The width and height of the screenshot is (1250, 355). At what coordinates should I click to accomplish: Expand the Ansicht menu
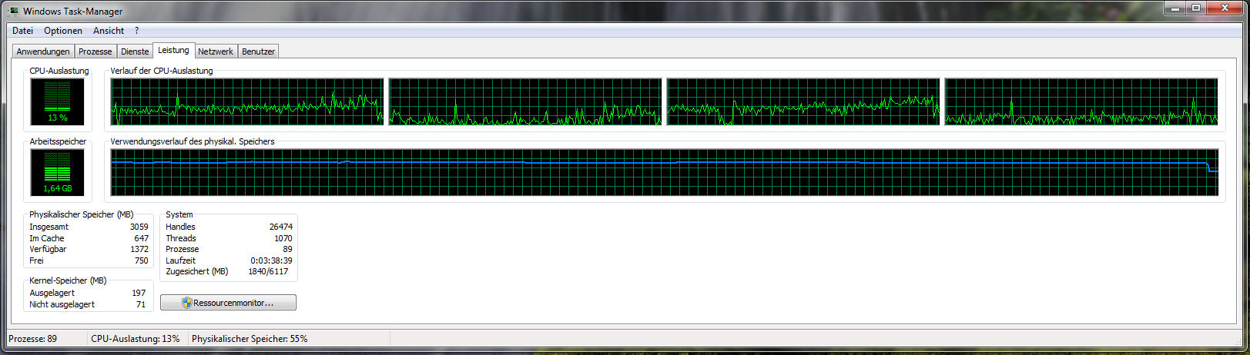pyautogui.click(x=109, y=31)
